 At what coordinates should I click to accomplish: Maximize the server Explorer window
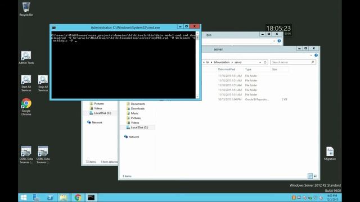[x=306, y=48]
